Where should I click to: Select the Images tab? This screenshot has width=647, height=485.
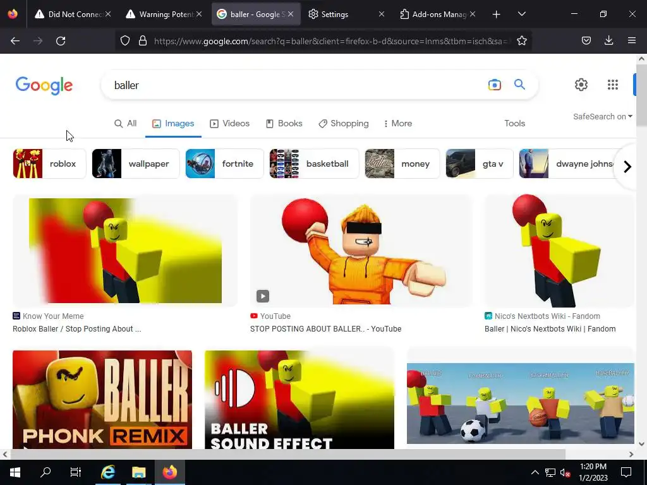point(173,124)
